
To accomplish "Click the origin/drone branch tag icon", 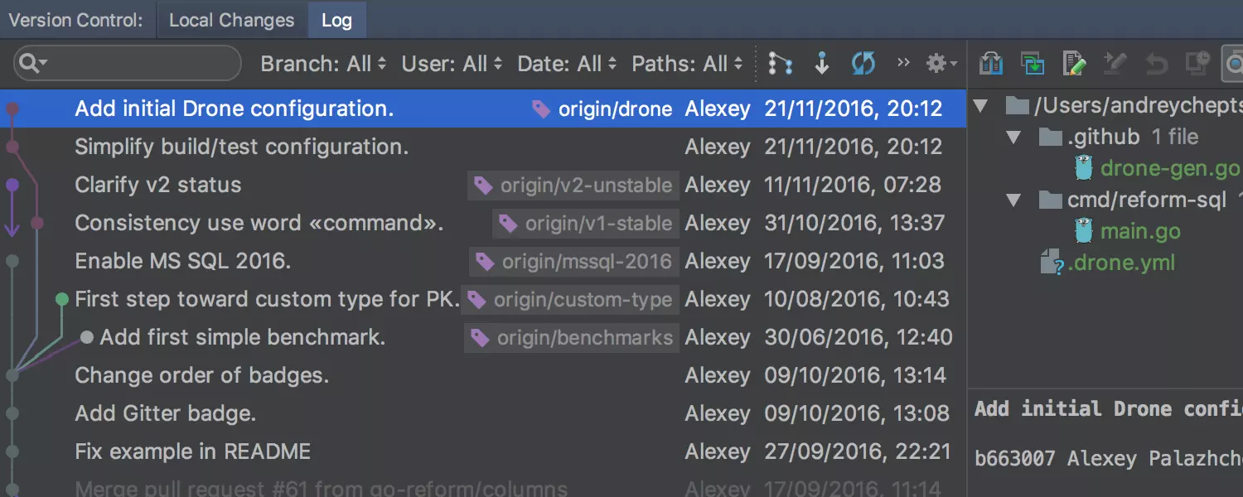I will tap(541, 109).
